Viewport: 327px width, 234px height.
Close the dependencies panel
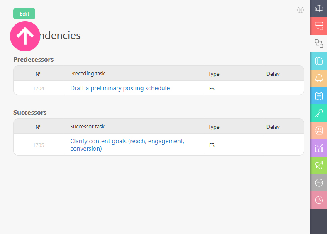(x=300, y=10)
